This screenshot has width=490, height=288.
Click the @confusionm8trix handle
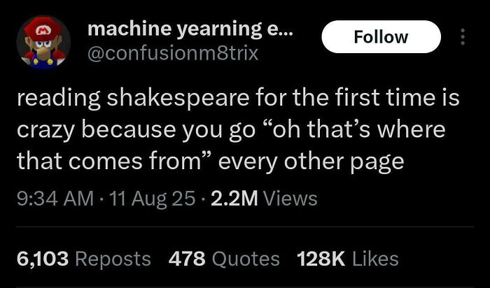(x=172, y=53)
